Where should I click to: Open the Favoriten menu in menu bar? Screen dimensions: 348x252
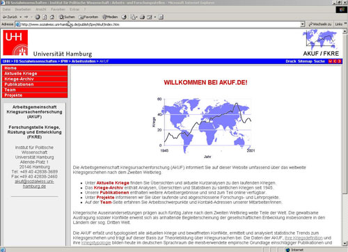click(x=58, y=10)
